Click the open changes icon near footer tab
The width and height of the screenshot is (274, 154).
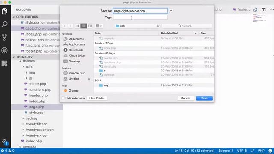[256, 9]
